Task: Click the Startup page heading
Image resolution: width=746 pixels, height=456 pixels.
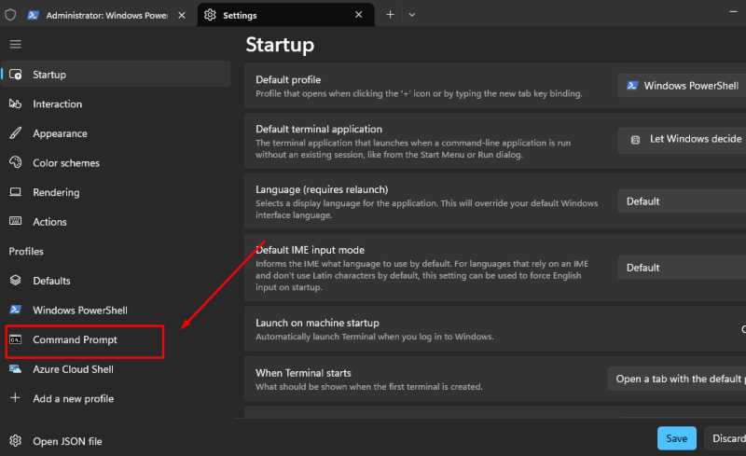Action: click(280, 45)
